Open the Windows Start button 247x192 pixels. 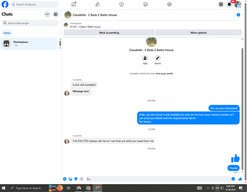pyautogui.click(x=3, y=188)
